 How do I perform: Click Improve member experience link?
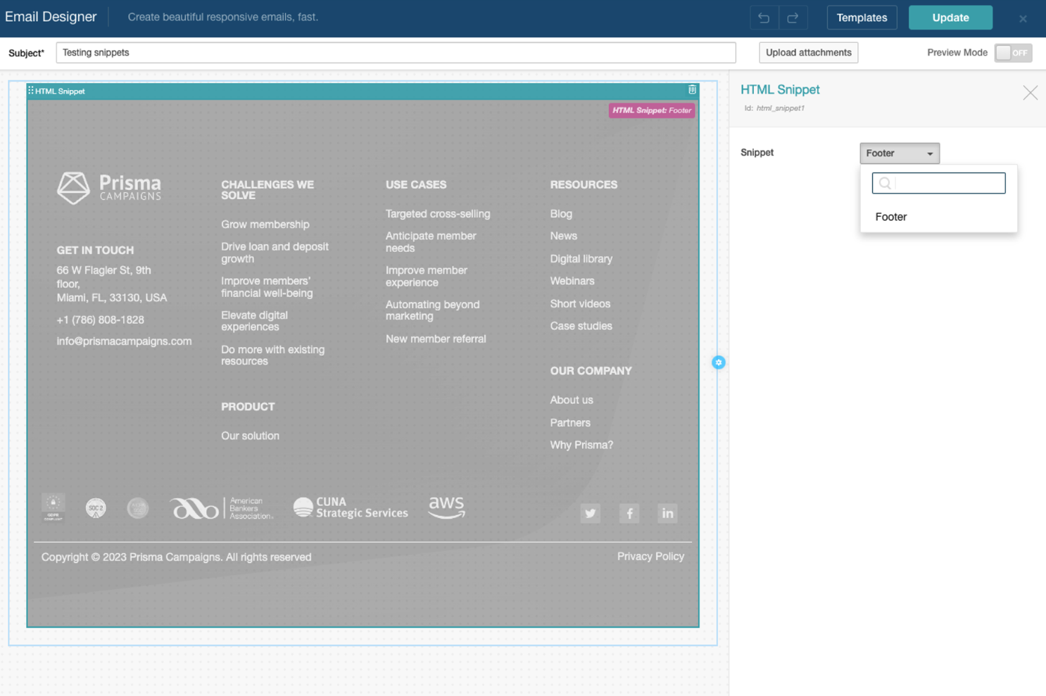pyautogui.click(x=427, y=277)
